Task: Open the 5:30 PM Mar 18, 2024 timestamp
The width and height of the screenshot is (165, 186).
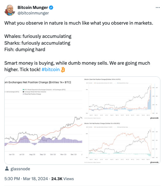Action: [x=26, y=179]
